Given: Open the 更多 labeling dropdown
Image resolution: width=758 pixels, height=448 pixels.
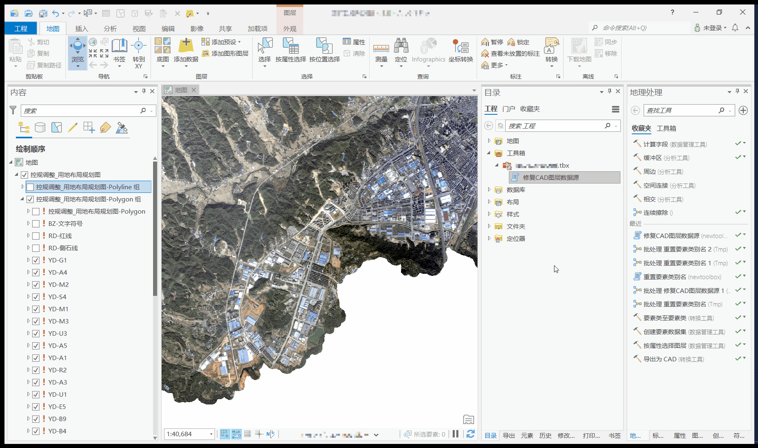Looking at the screenshot, I should (x=495, y=65).
